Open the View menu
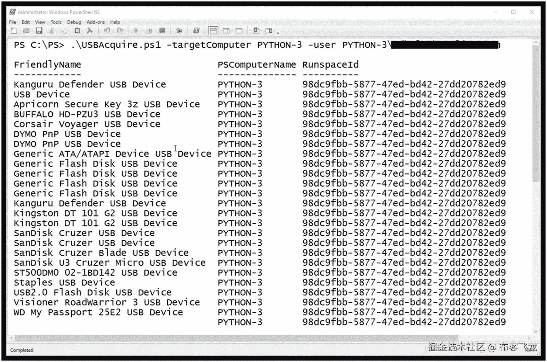Screen dimensions: 547x362 click(x=40, y=22)
